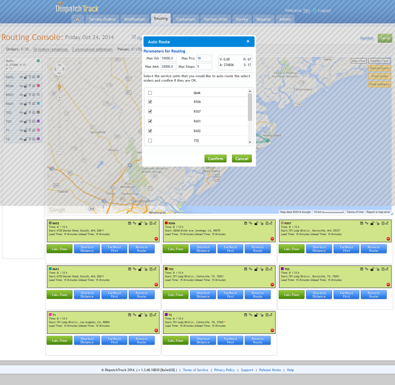Viewport: 395px width, 385px height.
Task: Click the add appointment icon on T02 card
Action: pyautogui.click(x=267, y=269)
